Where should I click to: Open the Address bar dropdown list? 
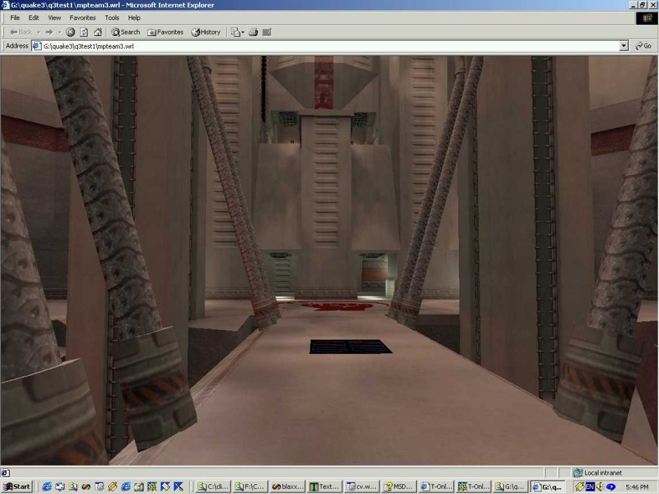point(624,46)
